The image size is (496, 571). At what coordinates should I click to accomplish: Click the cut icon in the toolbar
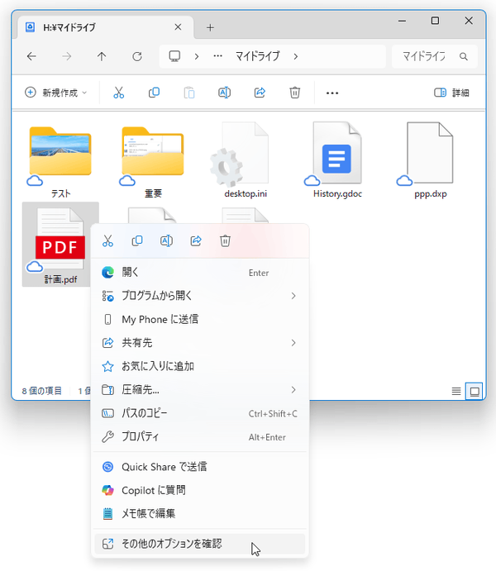tap(119, 93)
